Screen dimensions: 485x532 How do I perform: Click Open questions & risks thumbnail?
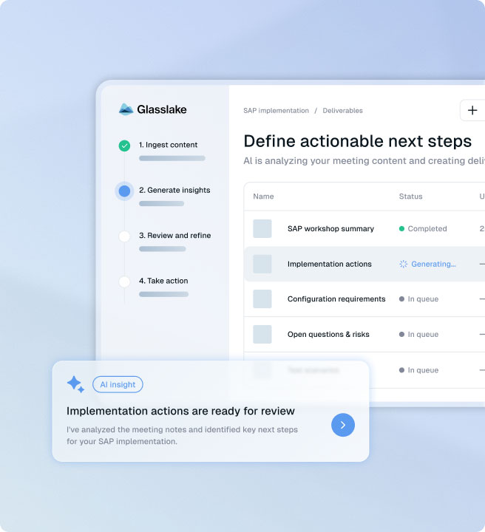[x=262, y=334]
